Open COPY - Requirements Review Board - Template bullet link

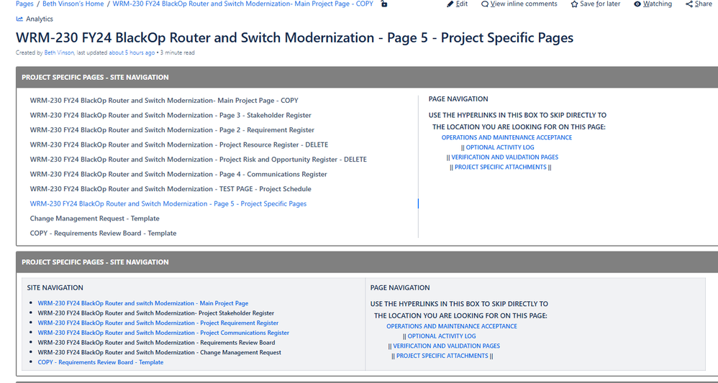pyautogui.click(x=100, y=362)
